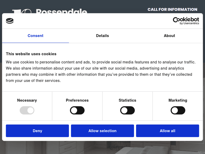The image size is (205, 154).
Task: Enable the Preferences cookies switch
Action: (x=77, y=111)
